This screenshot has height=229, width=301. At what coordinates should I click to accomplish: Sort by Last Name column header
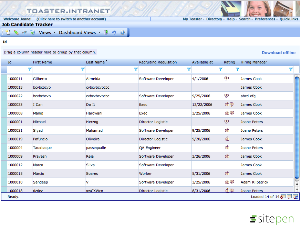point(112,62)
